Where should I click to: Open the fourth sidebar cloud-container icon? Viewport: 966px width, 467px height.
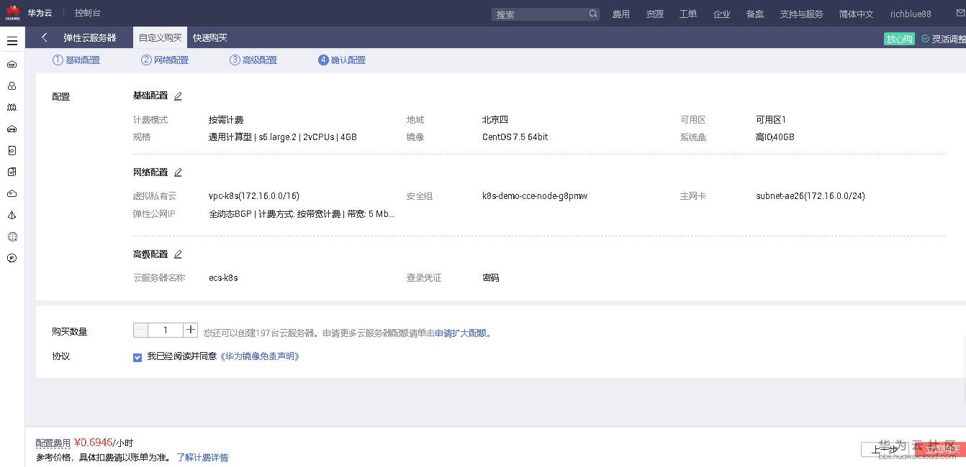coord(12,129)
